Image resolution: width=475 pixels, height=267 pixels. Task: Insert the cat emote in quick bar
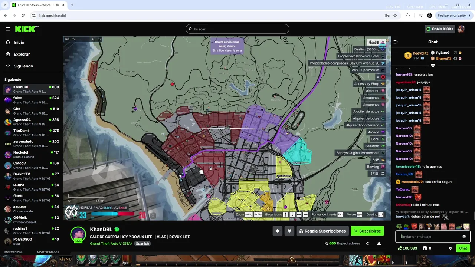tap(436, 226)
